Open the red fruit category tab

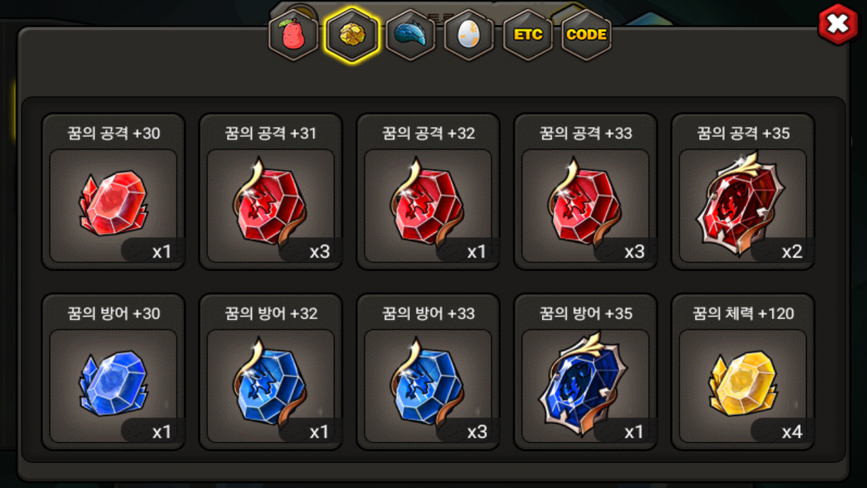(293, 35)
